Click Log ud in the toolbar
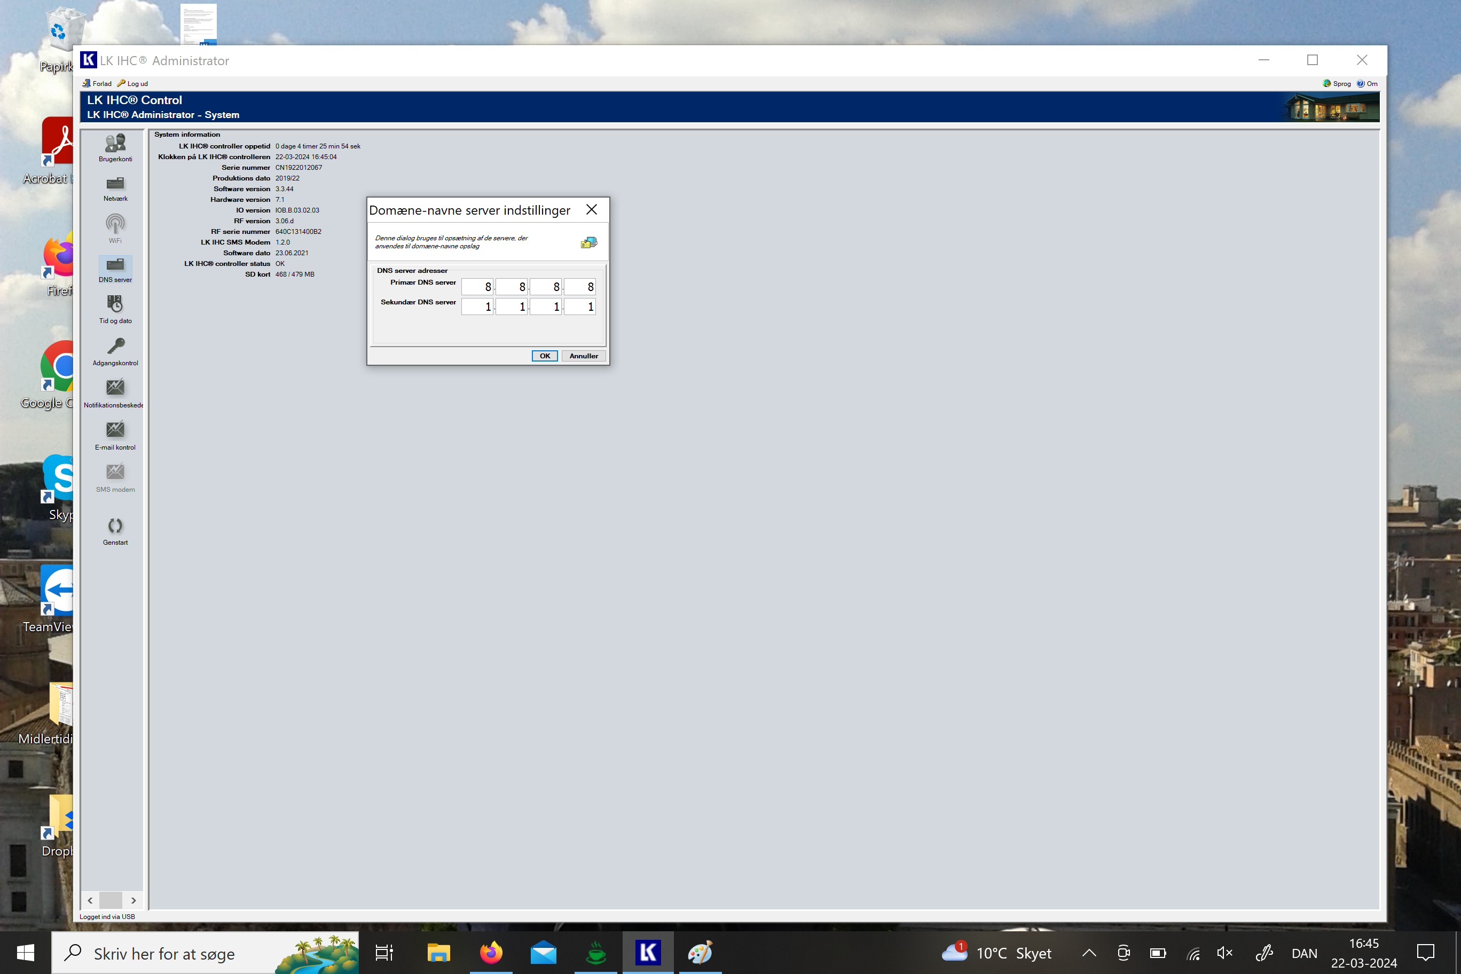Viewport: 1461px width, 974px height. [x=133, y=84]
